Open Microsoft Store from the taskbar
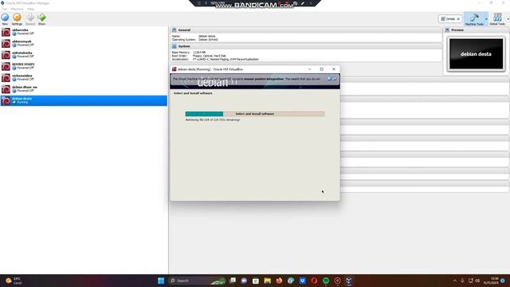The image size is (510, 287). coord(256,281)
